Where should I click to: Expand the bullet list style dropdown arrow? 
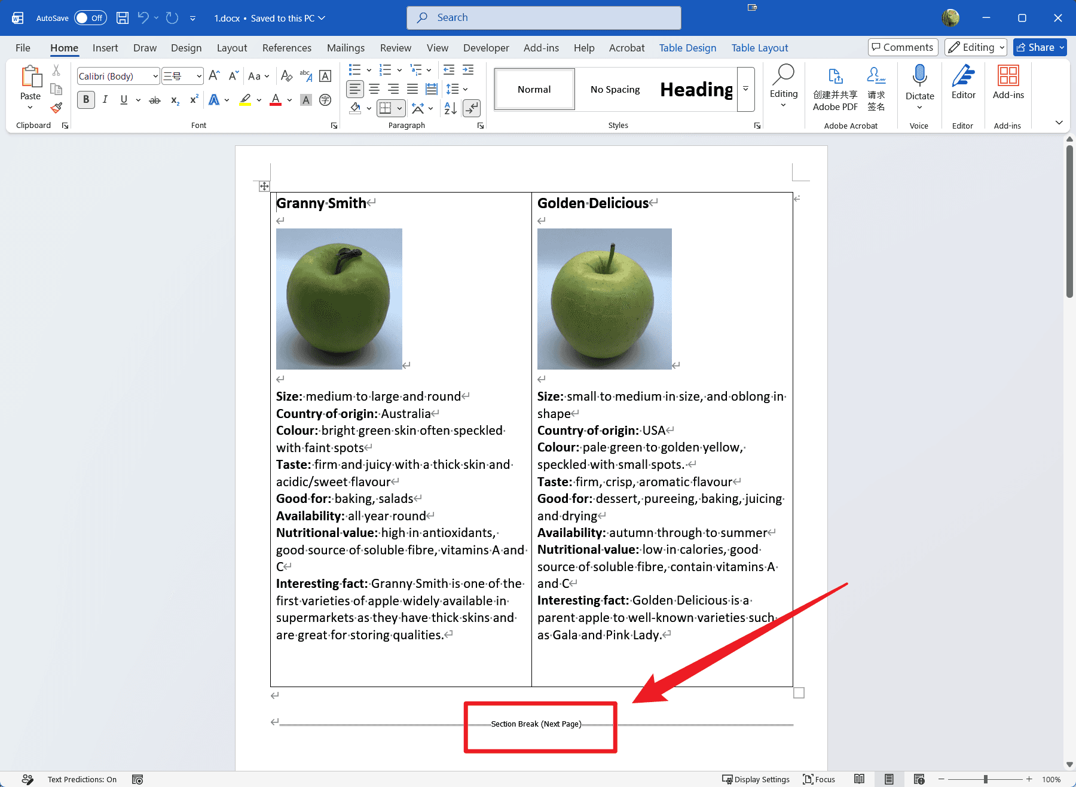coord(369,70)
